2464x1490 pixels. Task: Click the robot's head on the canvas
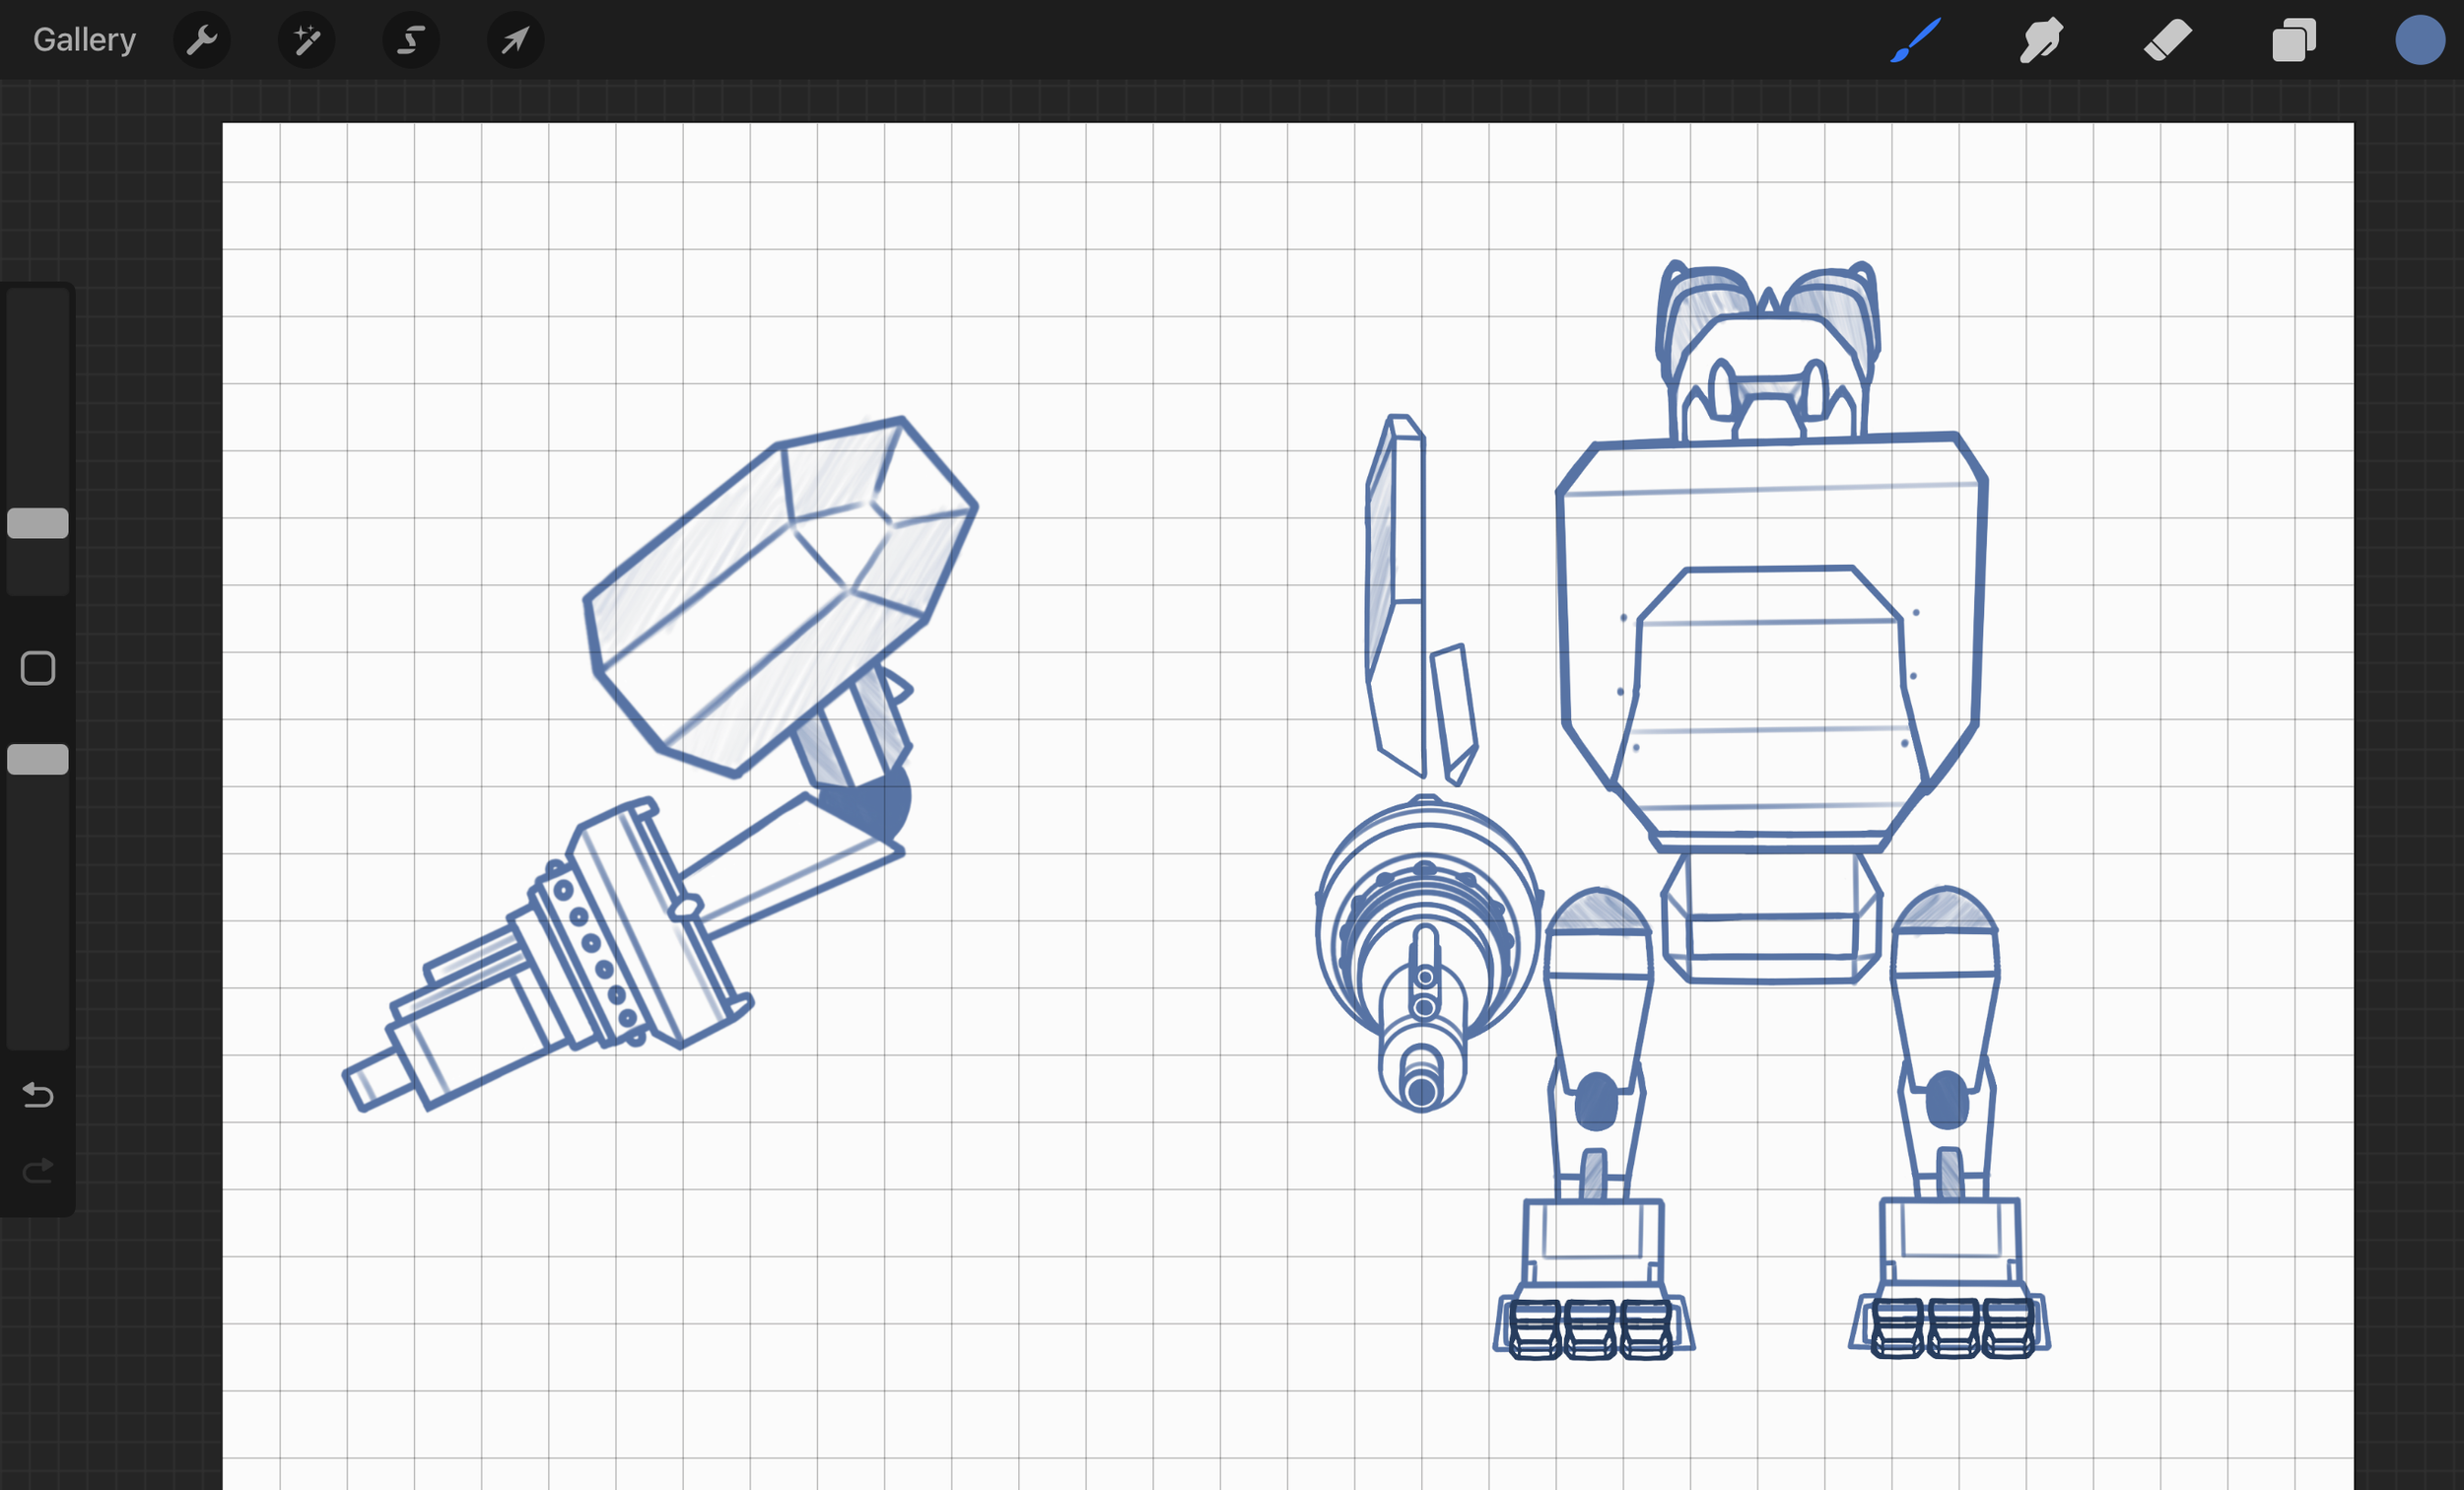click(1768, 360)
